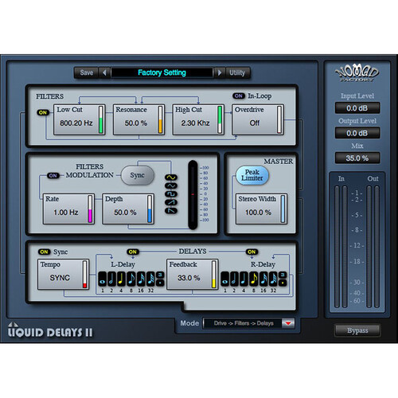Adjust the Tempo red bar

(x=85, y=275)
